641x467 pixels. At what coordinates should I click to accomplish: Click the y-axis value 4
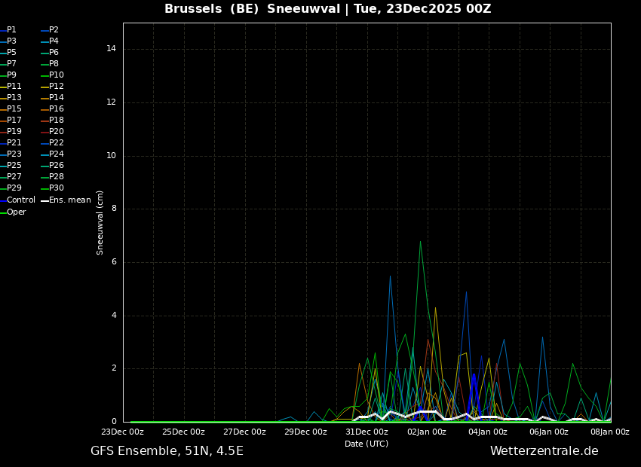coord(114,315)
